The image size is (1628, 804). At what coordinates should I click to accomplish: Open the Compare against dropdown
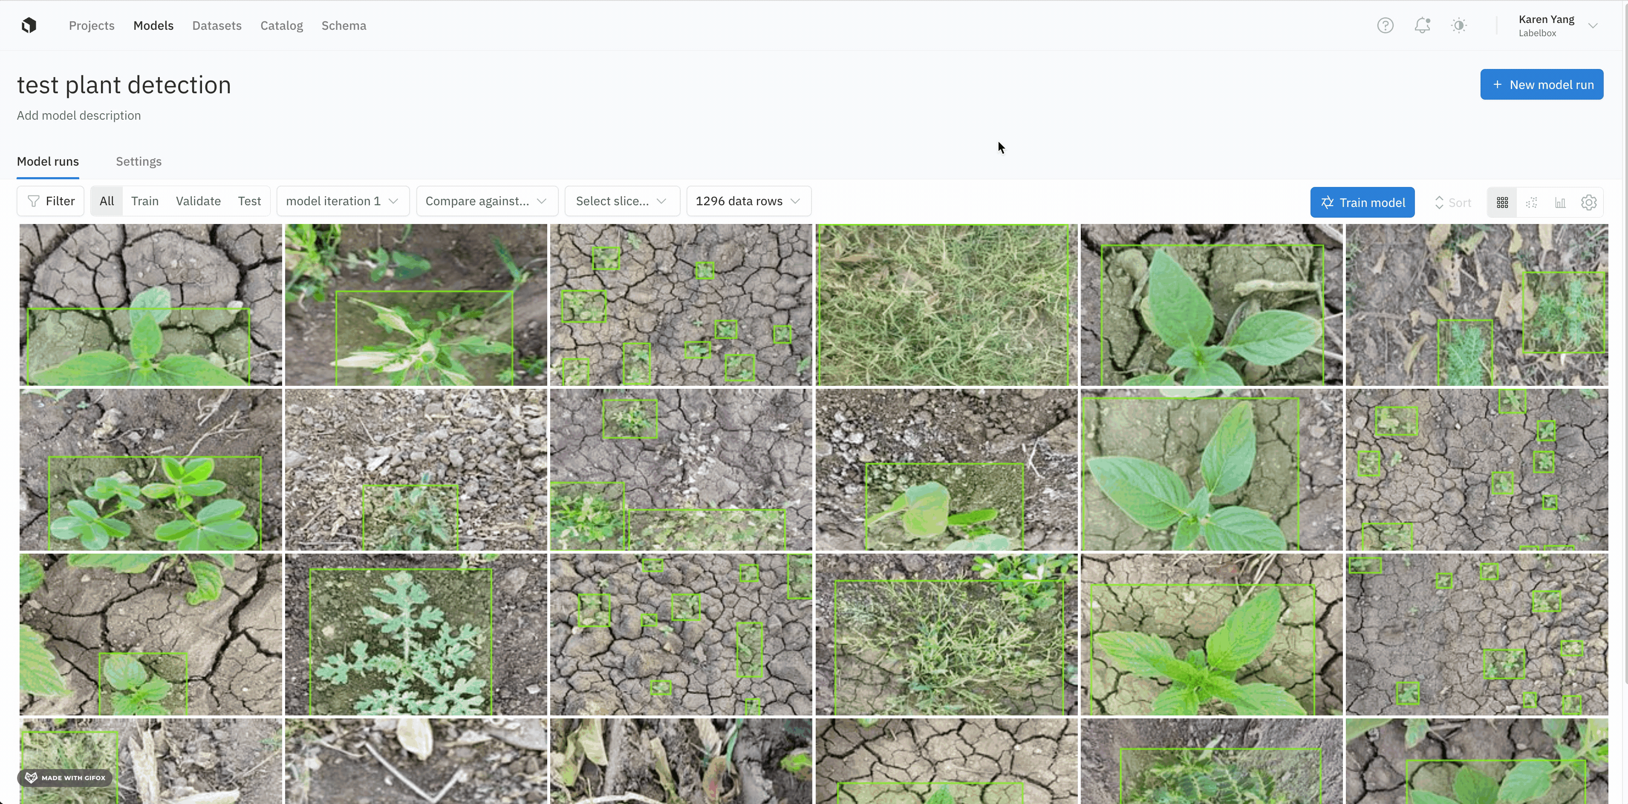click(486, 201)
